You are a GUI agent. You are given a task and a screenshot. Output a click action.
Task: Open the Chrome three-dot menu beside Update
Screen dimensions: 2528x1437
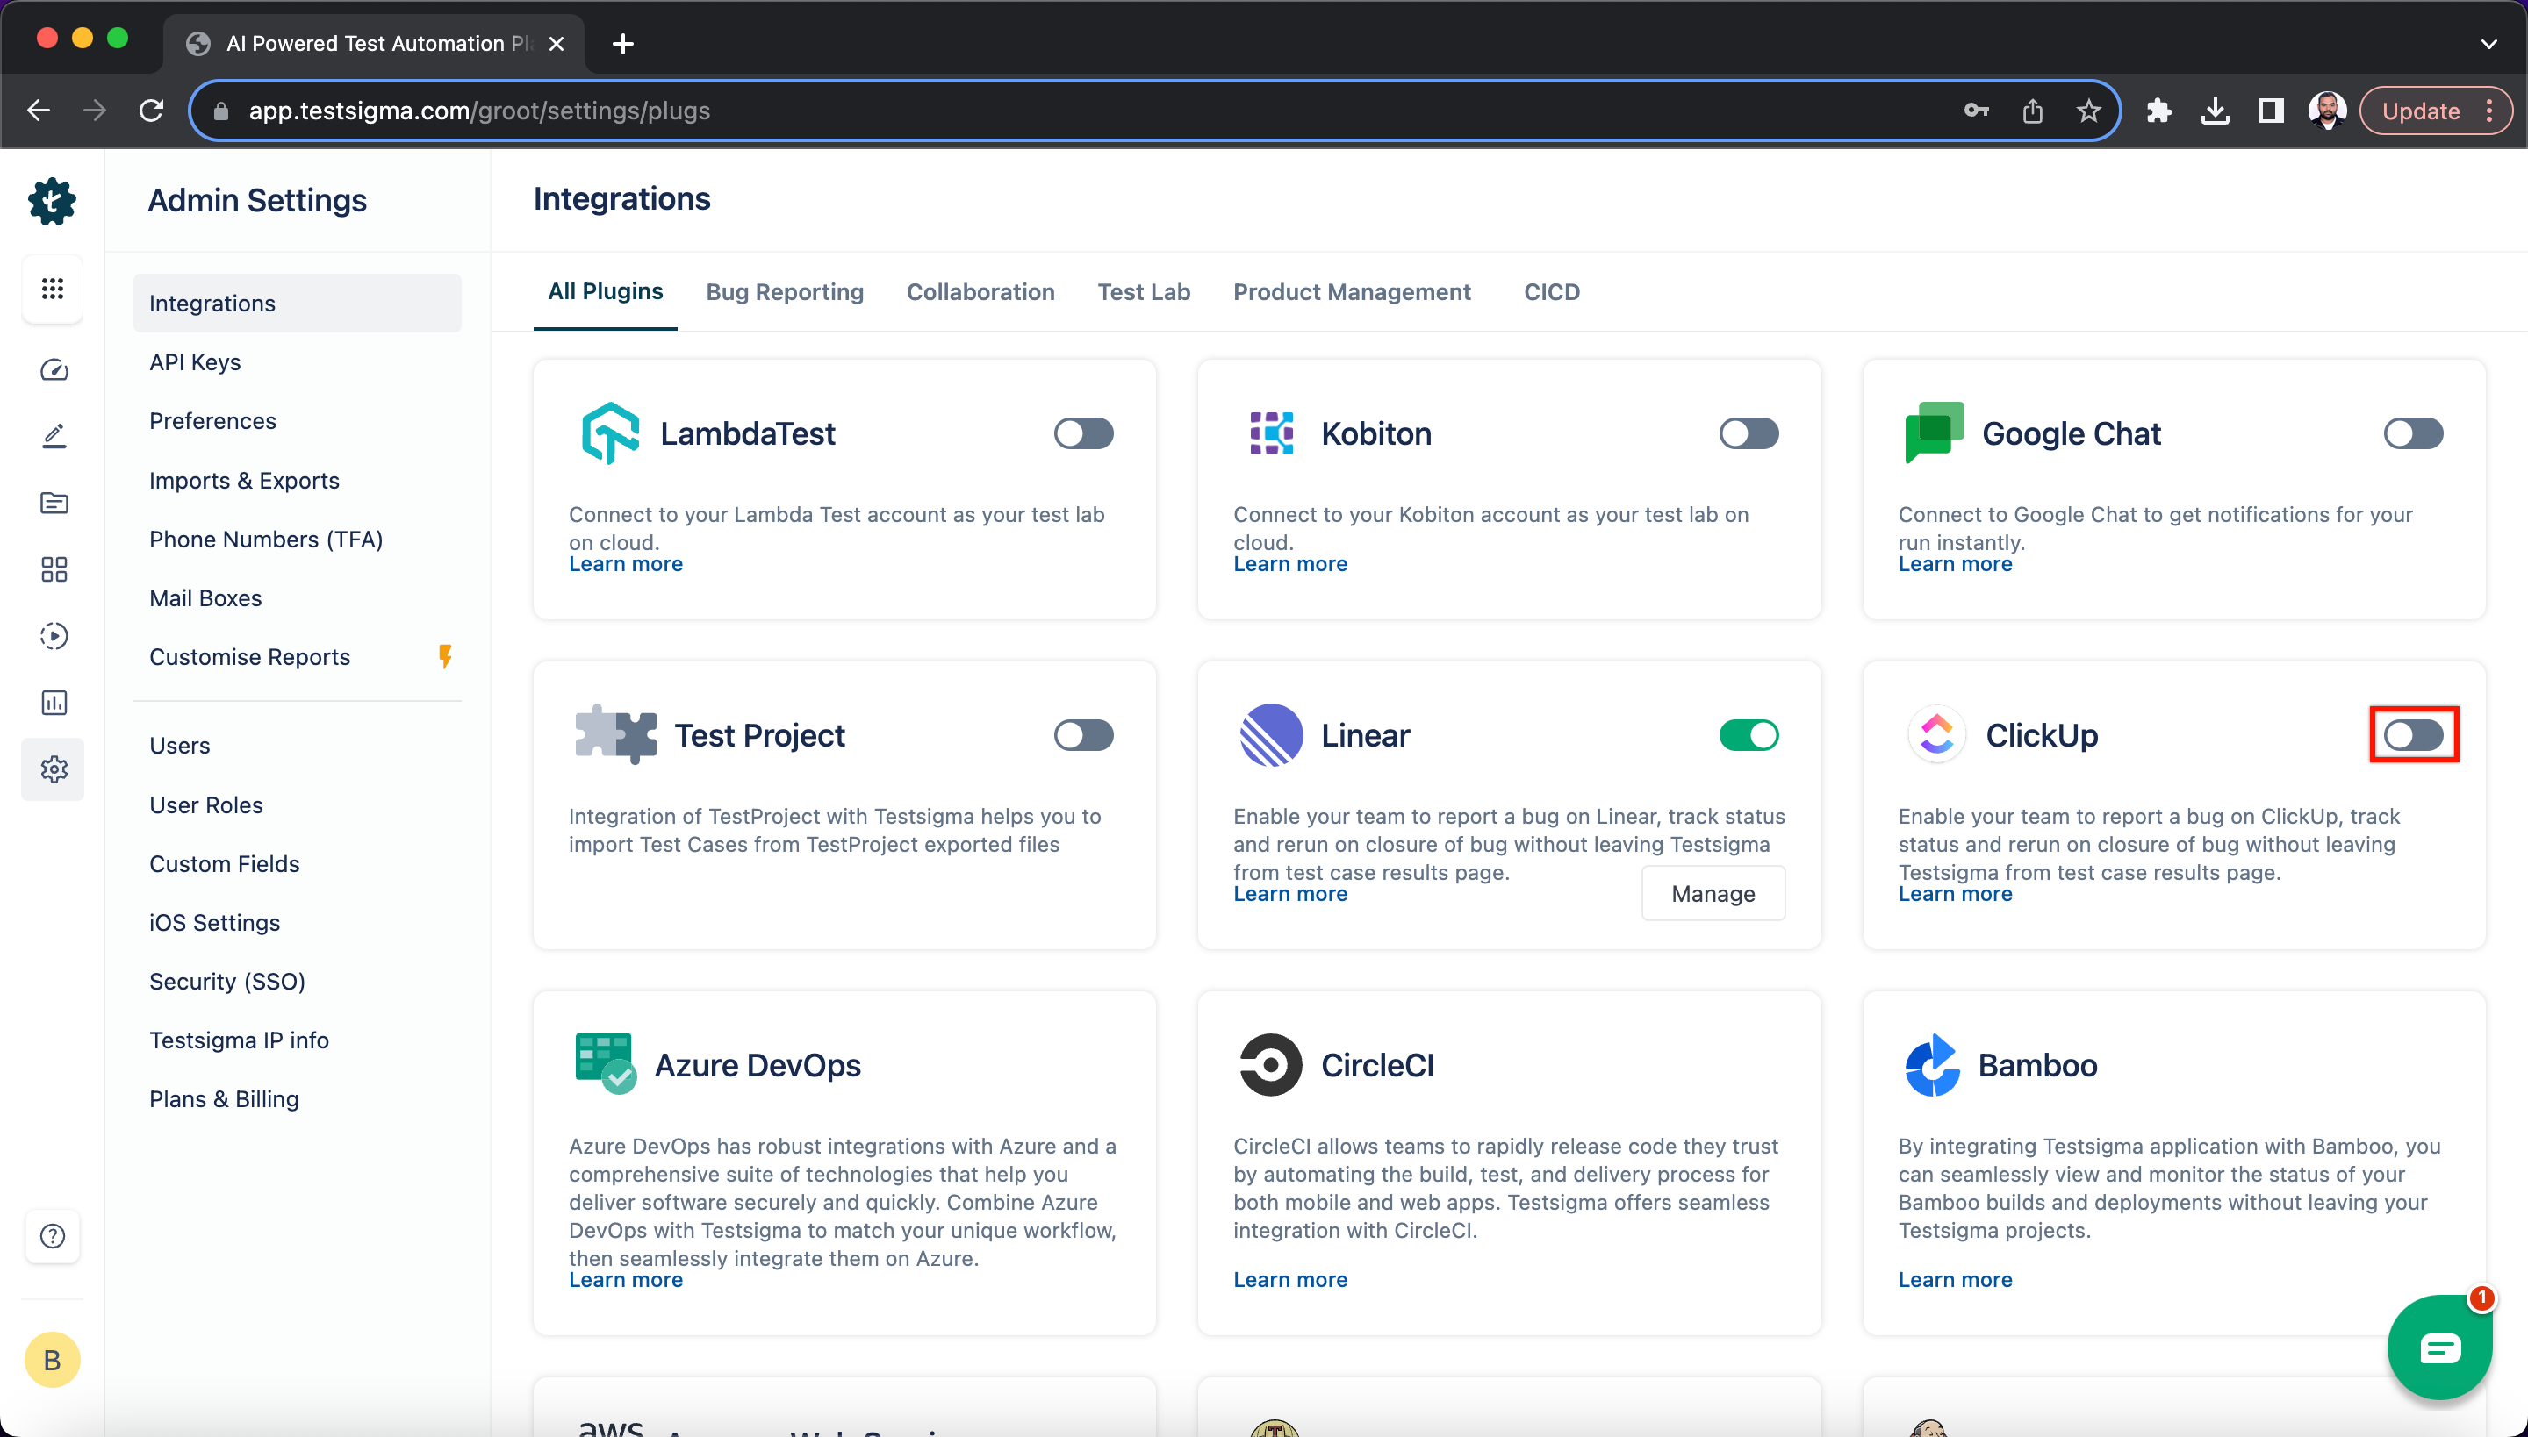(x=2489, y=111)
